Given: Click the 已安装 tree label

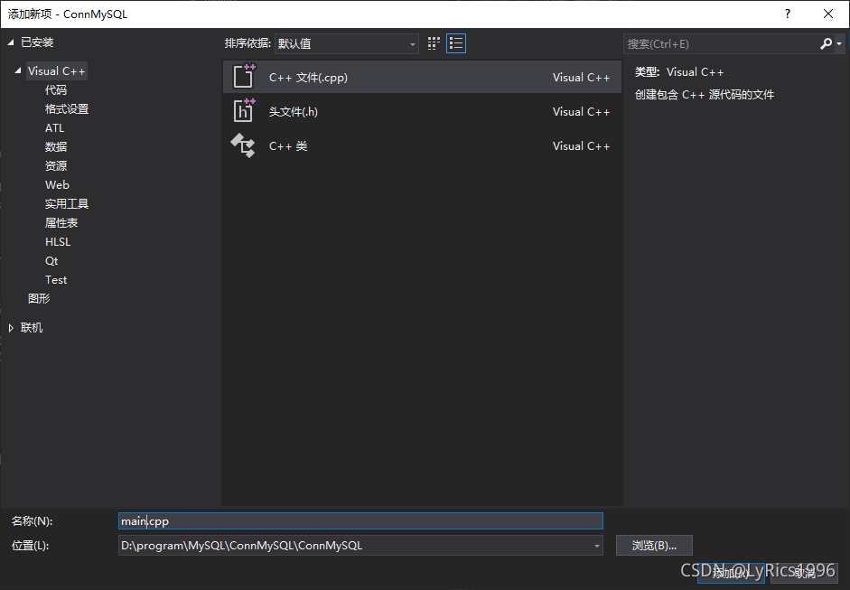Looking at the screenshot, I should coord(37,42).
